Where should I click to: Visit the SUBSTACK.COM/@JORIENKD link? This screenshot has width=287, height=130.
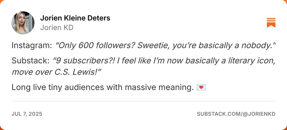[x=236, y=114]
